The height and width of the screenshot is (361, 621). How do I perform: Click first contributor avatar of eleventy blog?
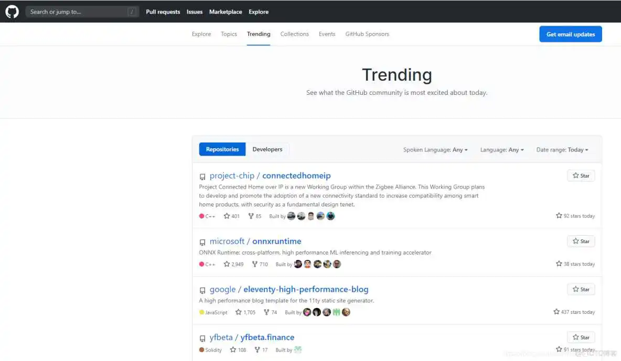pyautogui.click(x=307, y=312)
